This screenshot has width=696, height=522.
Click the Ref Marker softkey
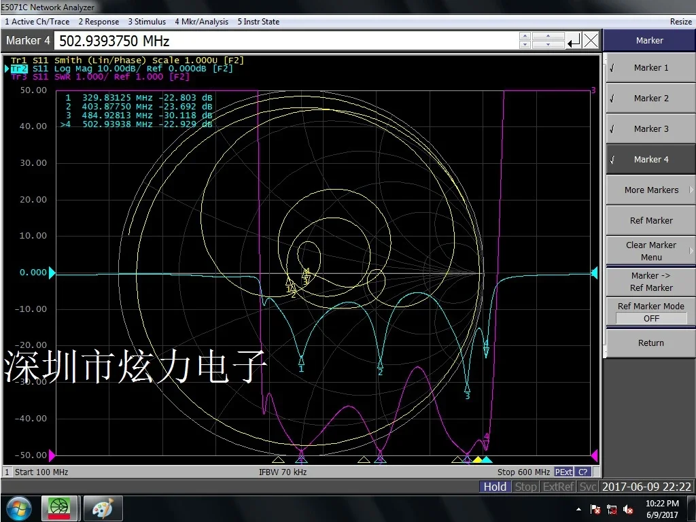[x=650, y=221]
